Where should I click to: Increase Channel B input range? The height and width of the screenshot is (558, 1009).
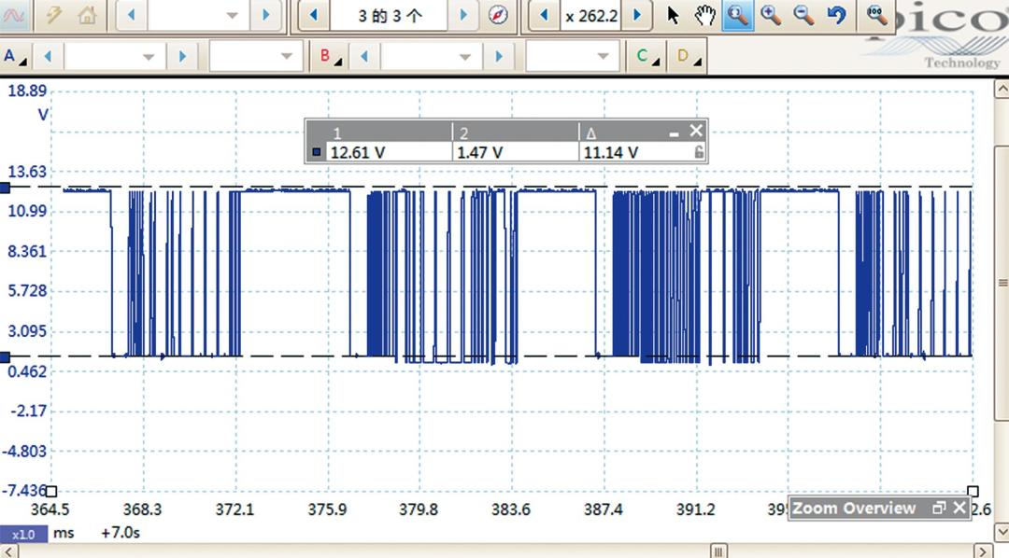(499, 57)
